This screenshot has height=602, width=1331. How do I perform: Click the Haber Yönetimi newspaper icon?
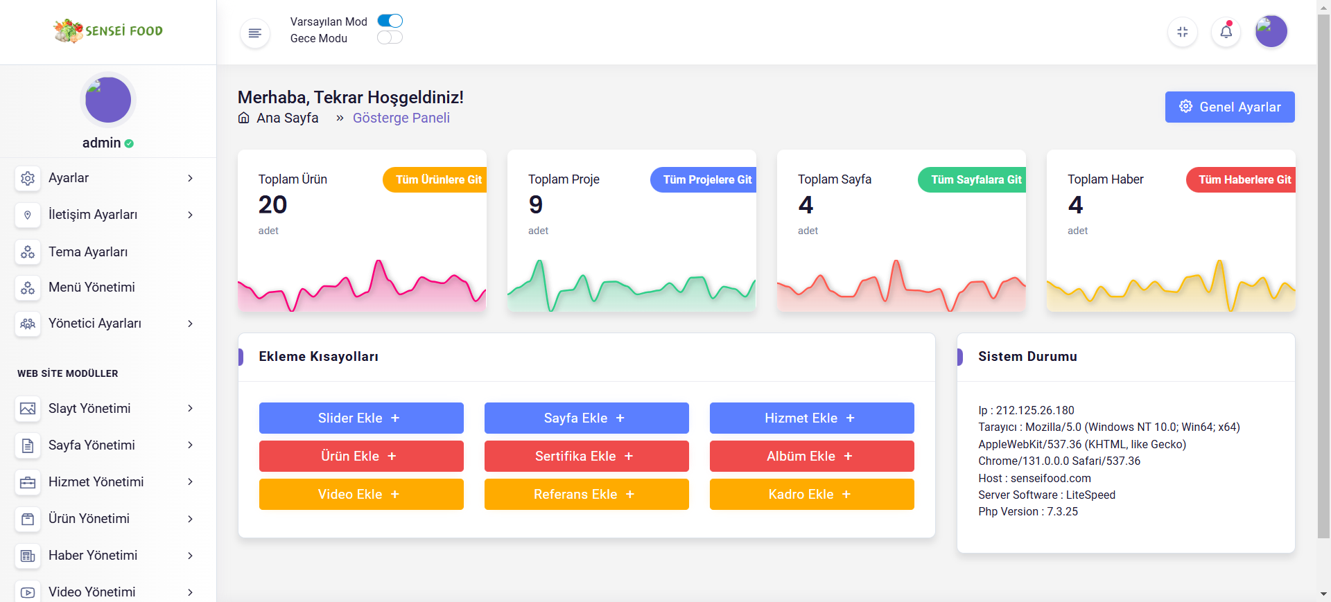pyautogui.click(x=28, y=556)
